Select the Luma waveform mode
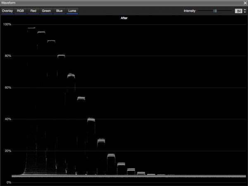Screen dimensions: 248x186 coord(72,11)
